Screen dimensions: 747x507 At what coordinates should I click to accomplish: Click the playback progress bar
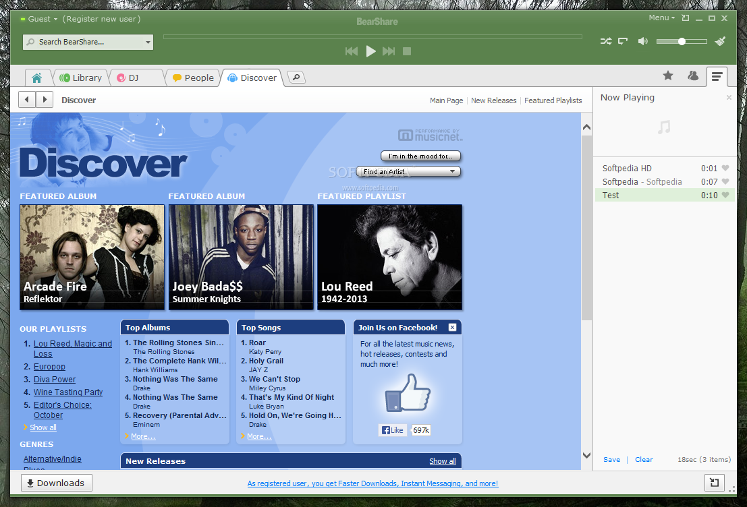(x=372, y=36)
